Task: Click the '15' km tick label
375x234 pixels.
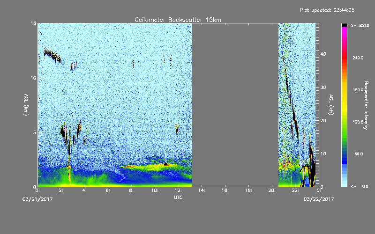Action: pyautogui.click(x=33, y=23)
